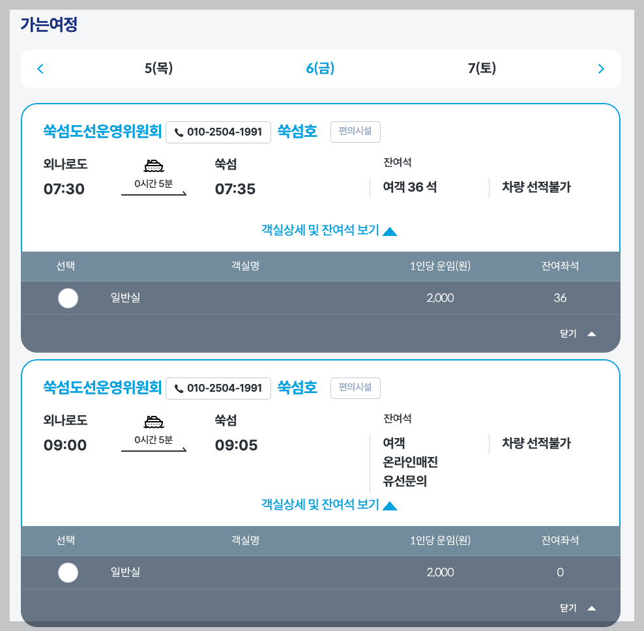
Task: Select the 일반실 cabin with 0 remaining seats
Action: (x=68, y=572)
